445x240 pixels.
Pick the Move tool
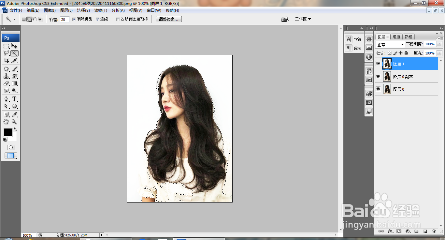[x=15, y=46]
